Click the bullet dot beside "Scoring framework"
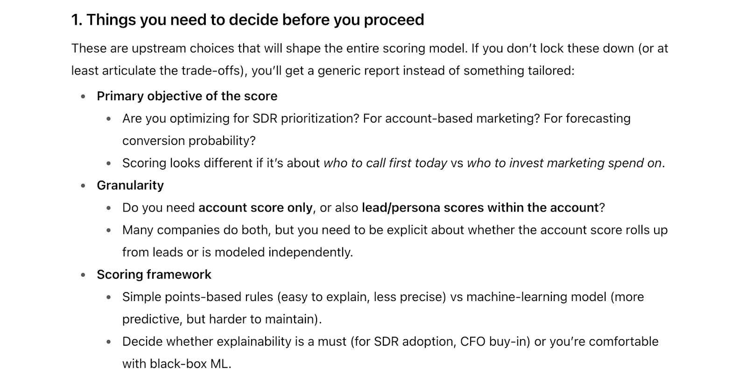This screenshot has width=747, height=376. 83,275
